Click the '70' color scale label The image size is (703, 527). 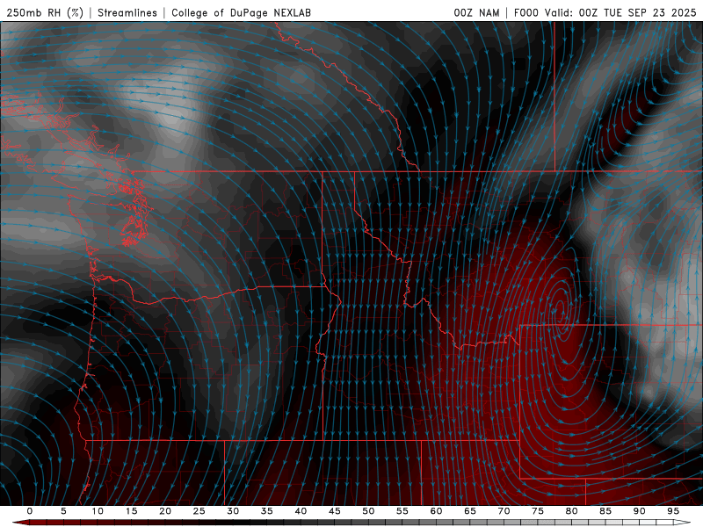tap(504, 511)
